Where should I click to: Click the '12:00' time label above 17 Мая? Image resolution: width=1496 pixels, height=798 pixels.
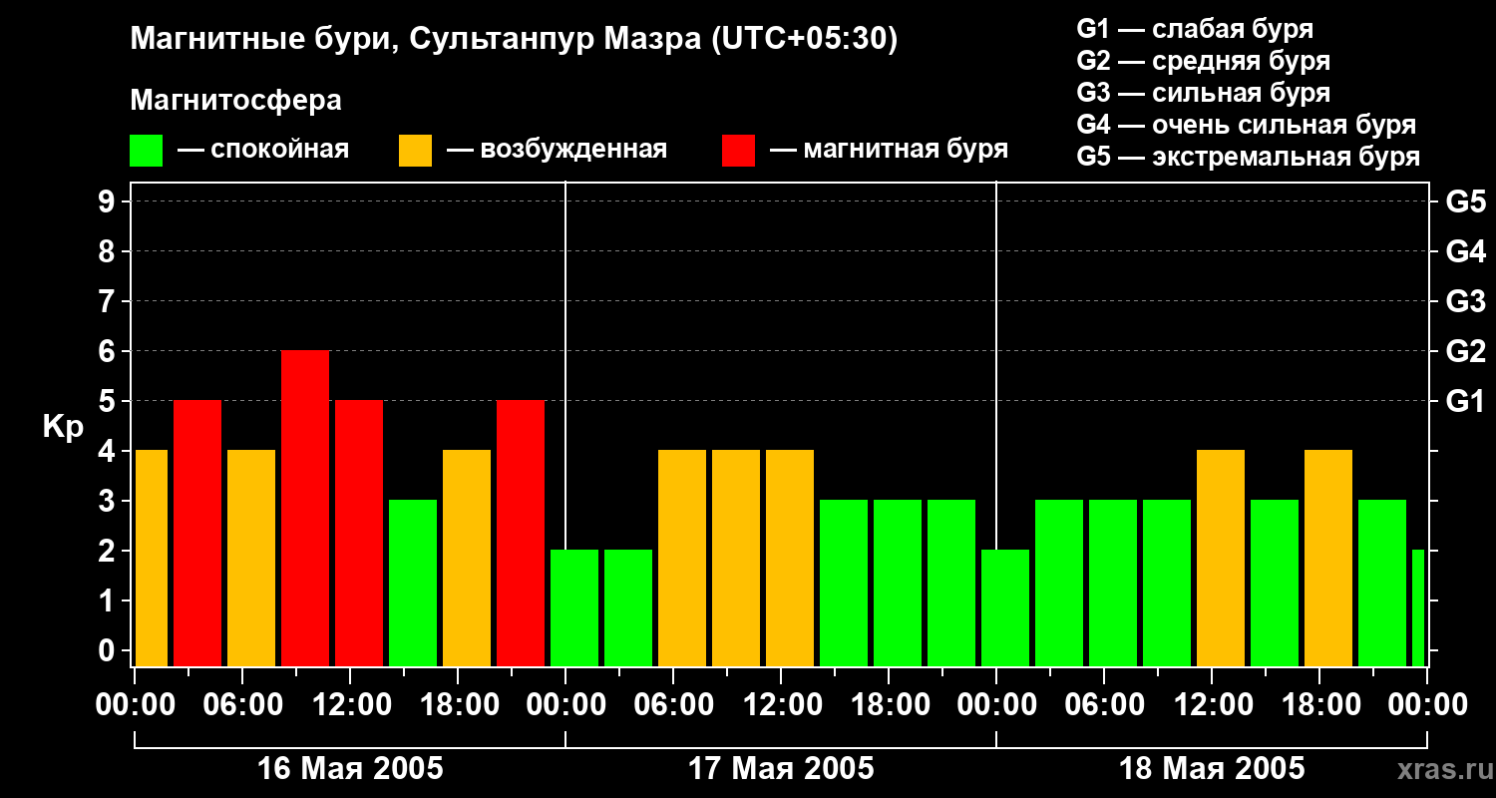pyautogui.click(x=781, y=705)
